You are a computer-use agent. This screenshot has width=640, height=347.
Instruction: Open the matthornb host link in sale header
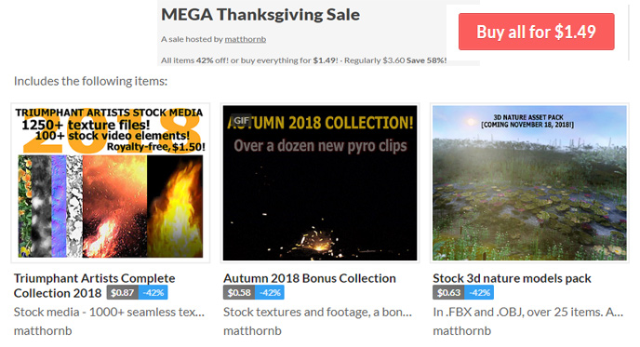[245, 39]
